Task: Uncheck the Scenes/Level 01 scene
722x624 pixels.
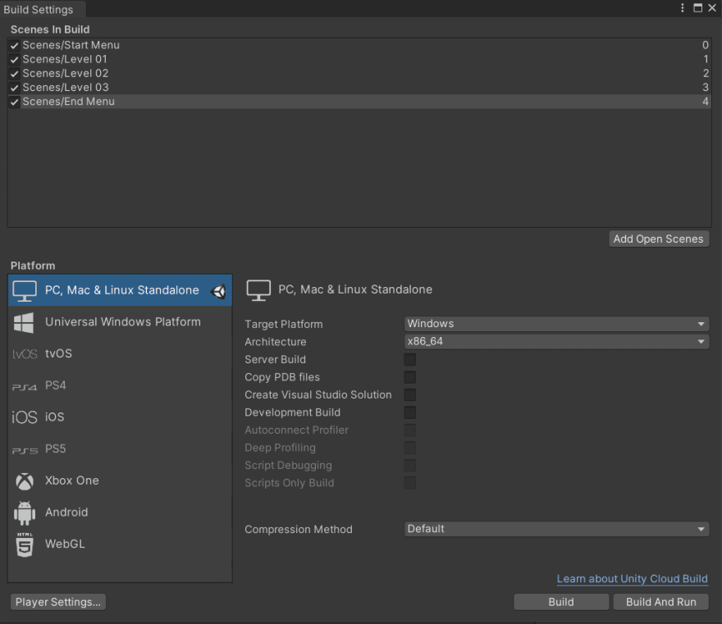Action: pos(15,60)
